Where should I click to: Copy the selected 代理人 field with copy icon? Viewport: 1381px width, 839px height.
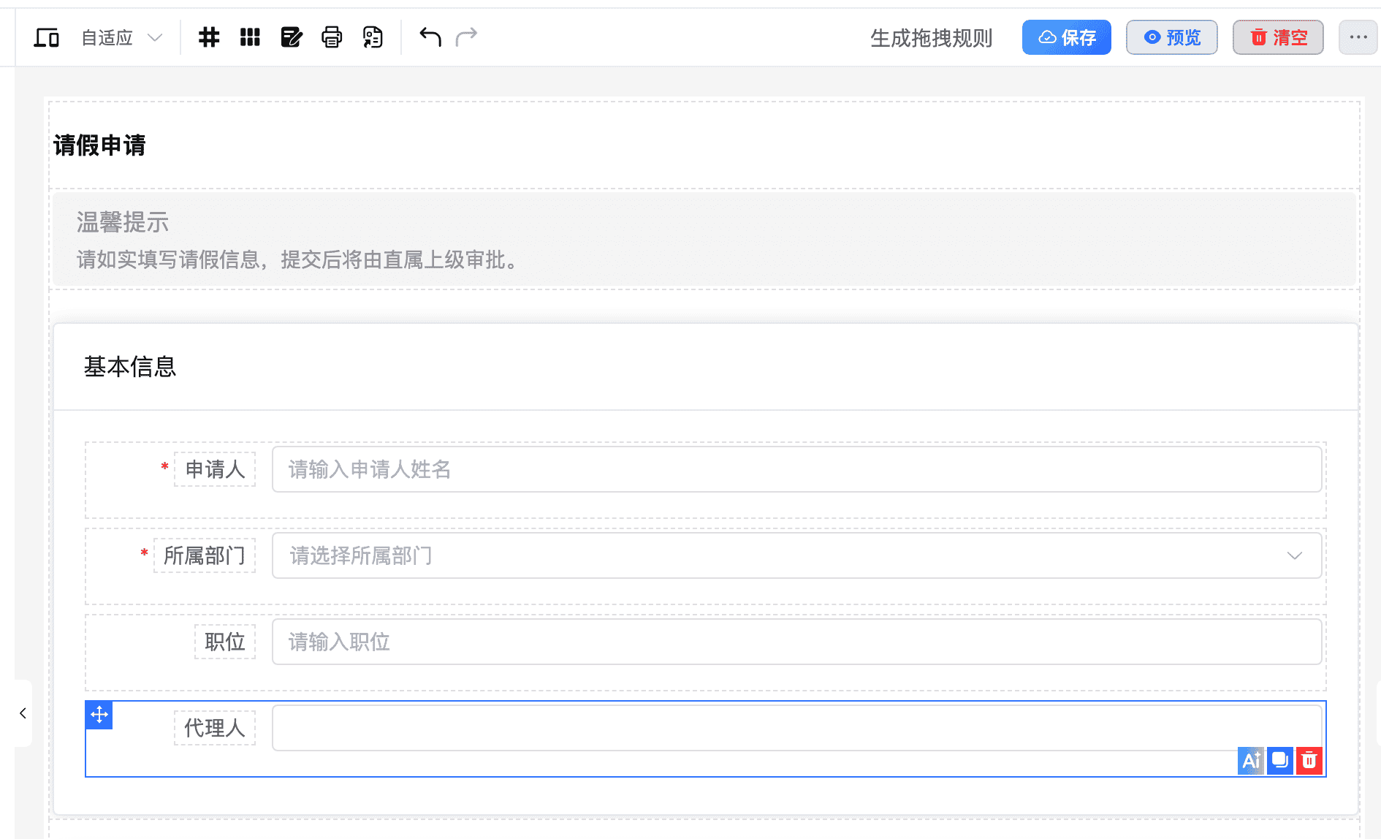(x=1280, y=761)
